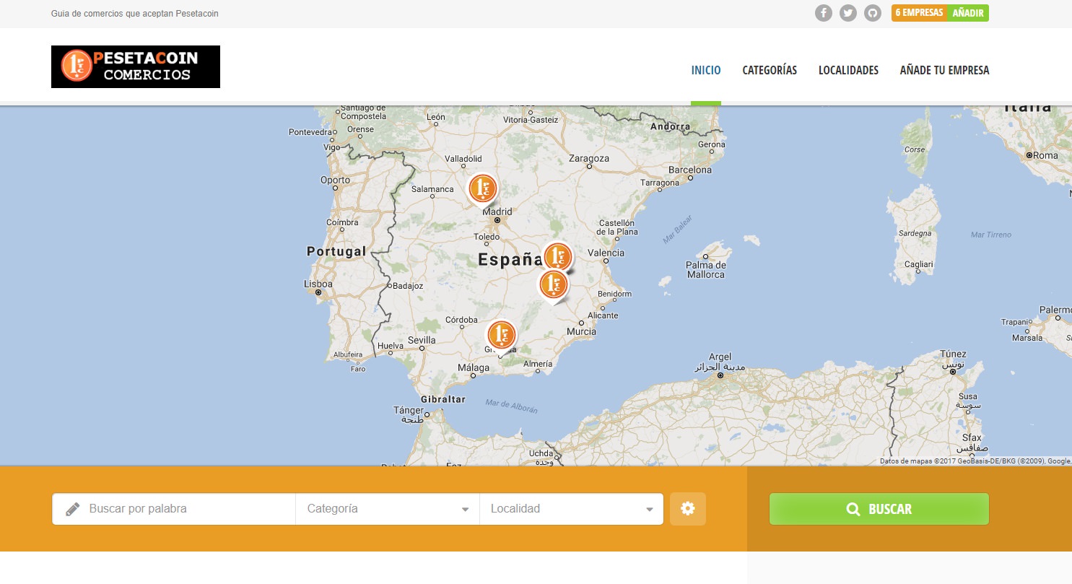Viewport: 1072px width, 584px height.
Task: Select the lower Pesetacoin marker west of Alicante
Action: (x=554, y=286)
